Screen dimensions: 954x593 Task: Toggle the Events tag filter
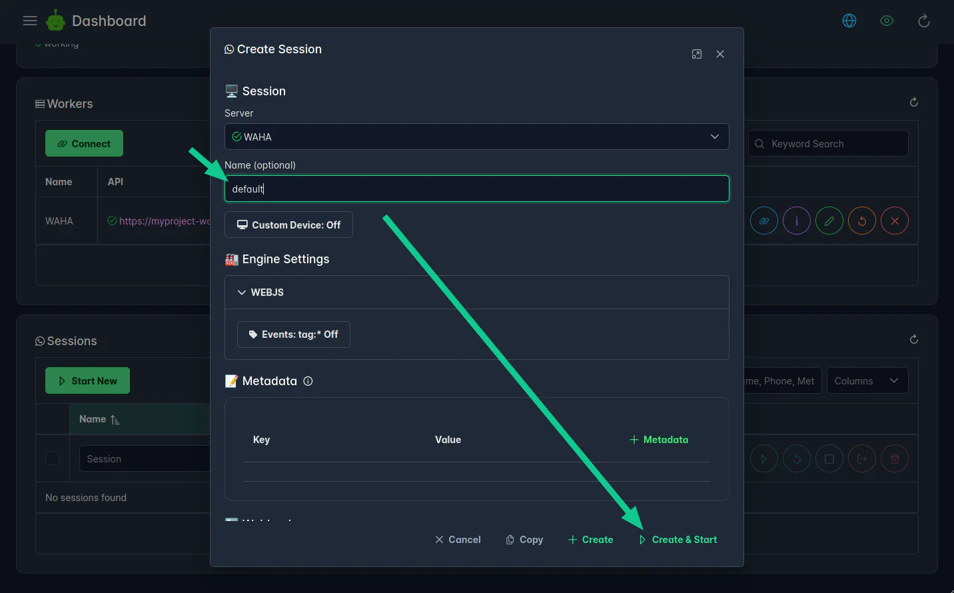[293, 334]
